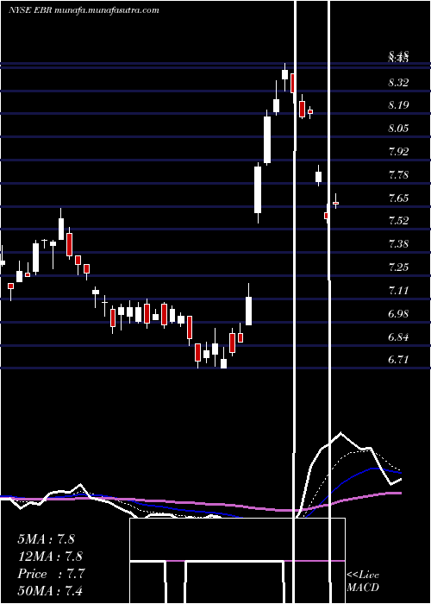This screenshot has width=431, height=604.
Task: Click the 8.32 price axis label
Action: (x=398, y=83)
